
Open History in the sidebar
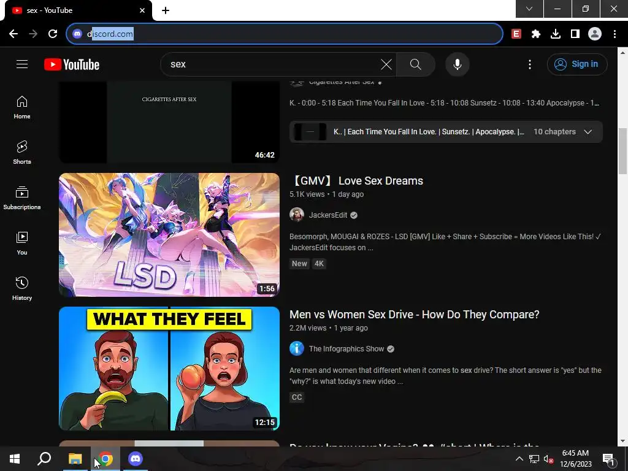(x=22, y=289)
